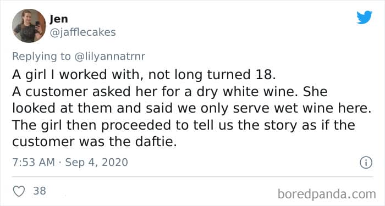Open the tweet info circle icon

click(x=366, y=163)
